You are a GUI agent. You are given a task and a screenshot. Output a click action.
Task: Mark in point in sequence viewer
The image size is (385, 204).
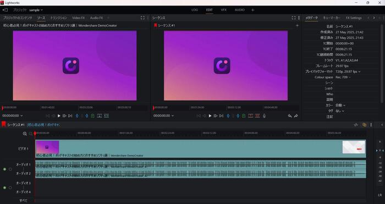click(x=228, y=116)
